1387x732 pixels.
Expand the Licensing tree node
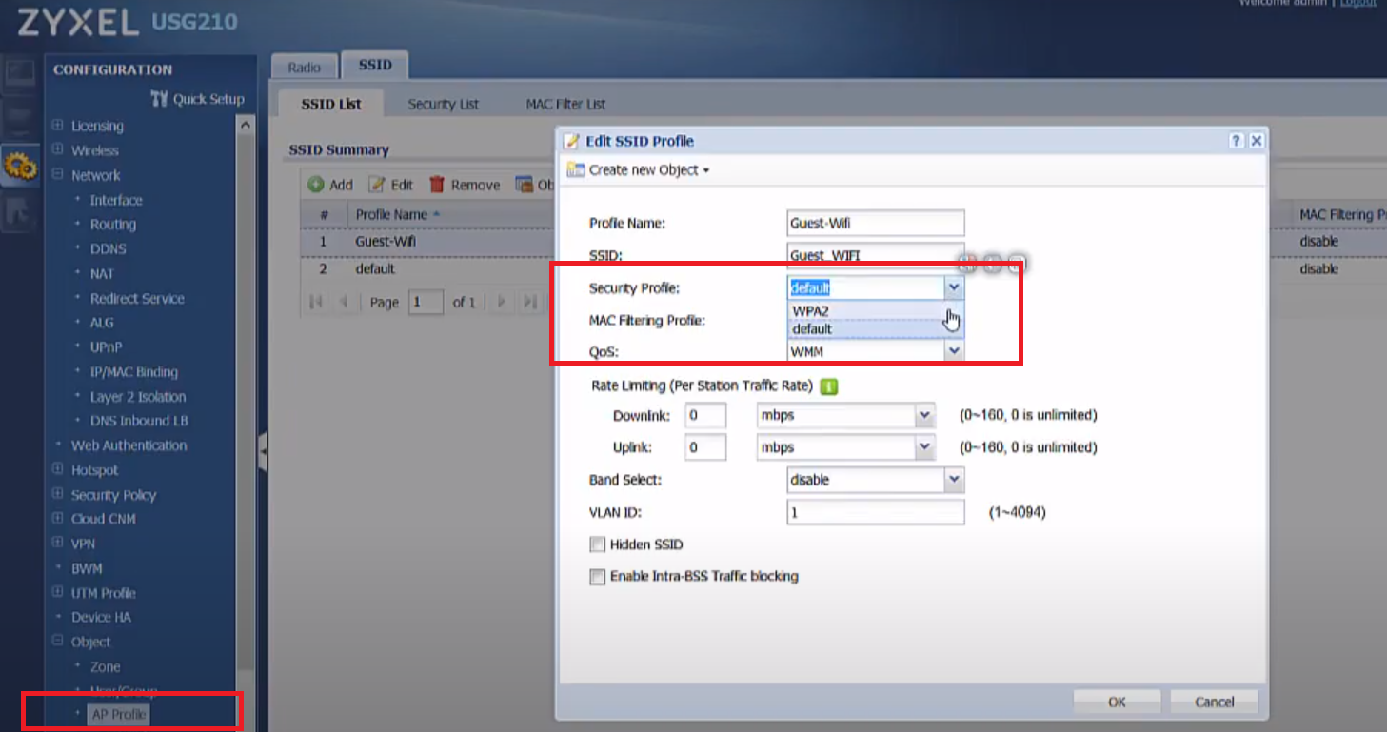58,126
